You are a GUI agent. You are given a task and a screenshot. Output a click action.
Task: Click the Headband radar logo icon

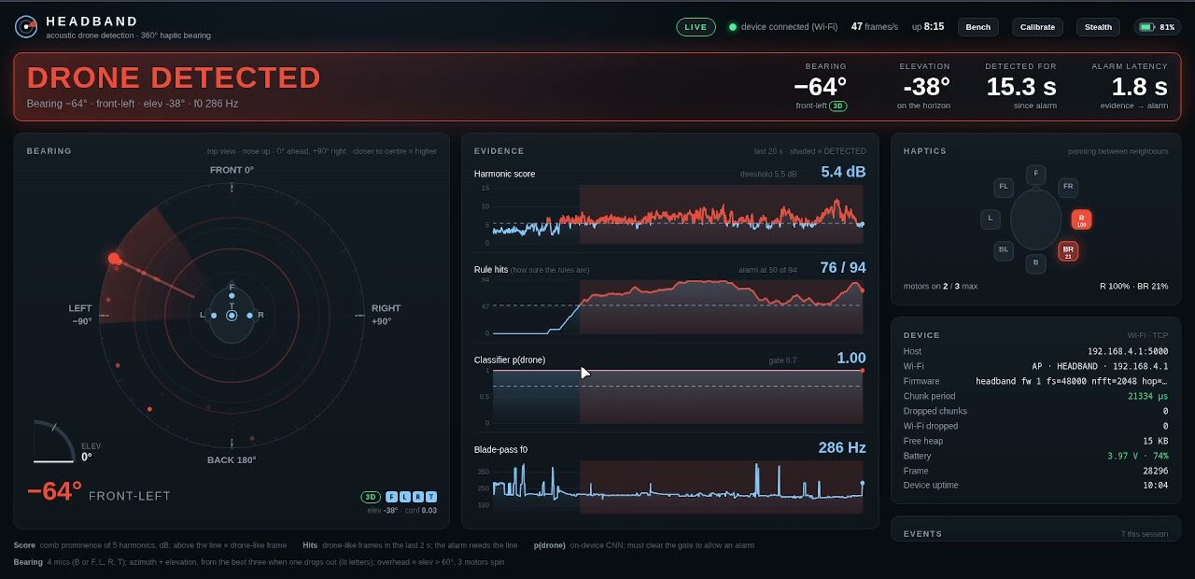point(26,27)
